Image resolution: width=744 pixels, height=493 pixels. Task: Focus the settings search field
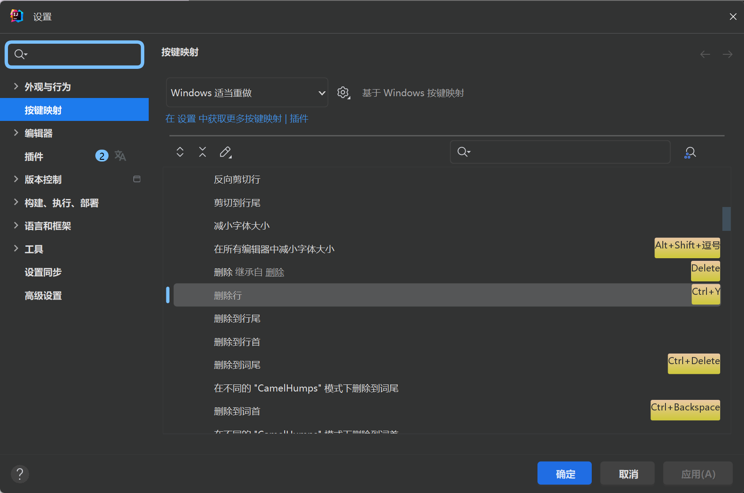point(75,54)
